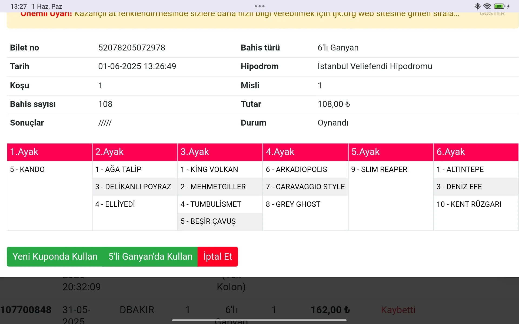The height and width of the screenshot is (324, 519).
Task: Tap the three-dot multitasking icon
Action: (259, 6)
